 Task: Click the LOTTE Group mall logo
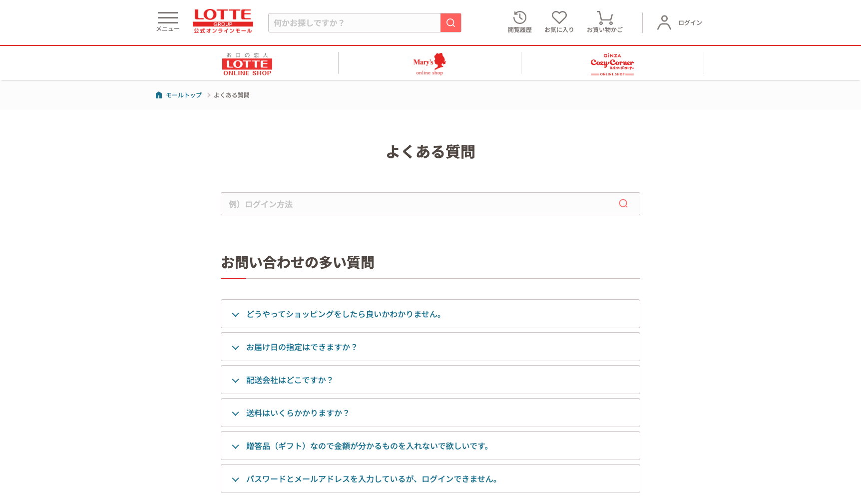(x=223, y=21)
